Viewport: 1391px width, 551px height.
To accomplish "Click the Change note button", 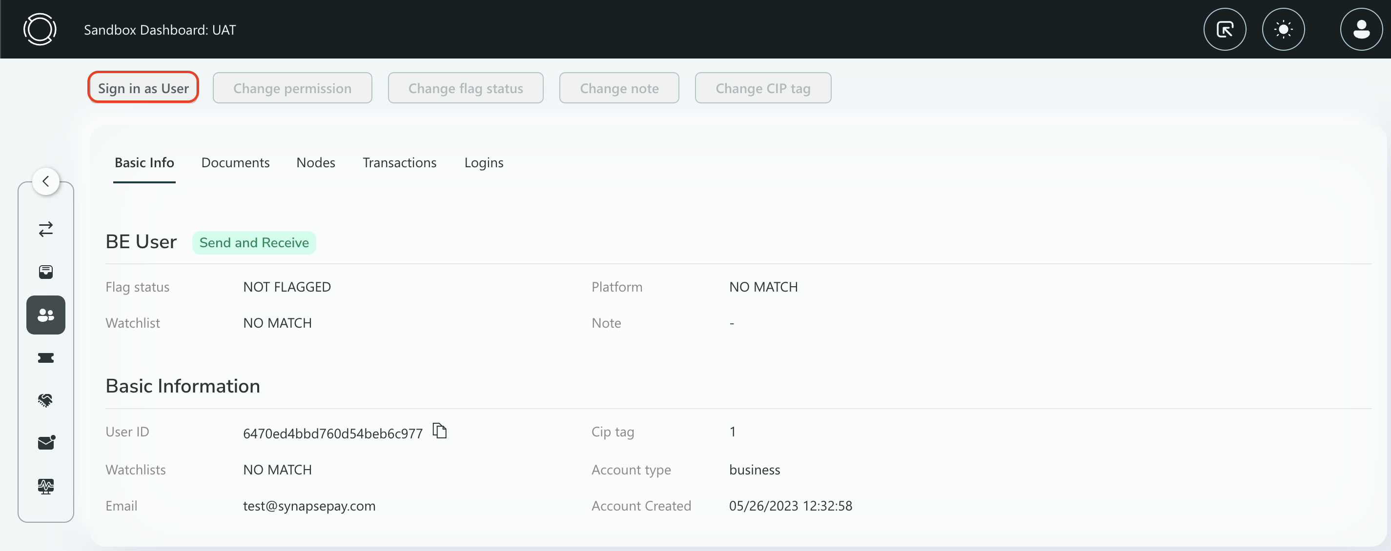I will 619,87.
